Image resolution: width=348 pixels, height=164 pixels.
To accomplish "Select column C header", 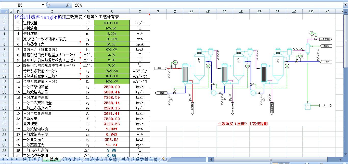I will tap(52, 11).
